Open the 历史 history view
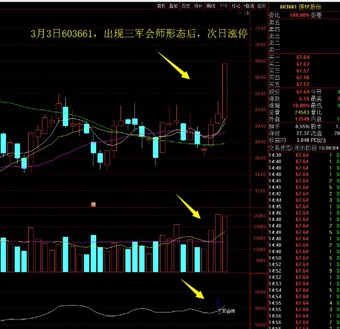This screenshot has height=329, width=340. (185, 6)
